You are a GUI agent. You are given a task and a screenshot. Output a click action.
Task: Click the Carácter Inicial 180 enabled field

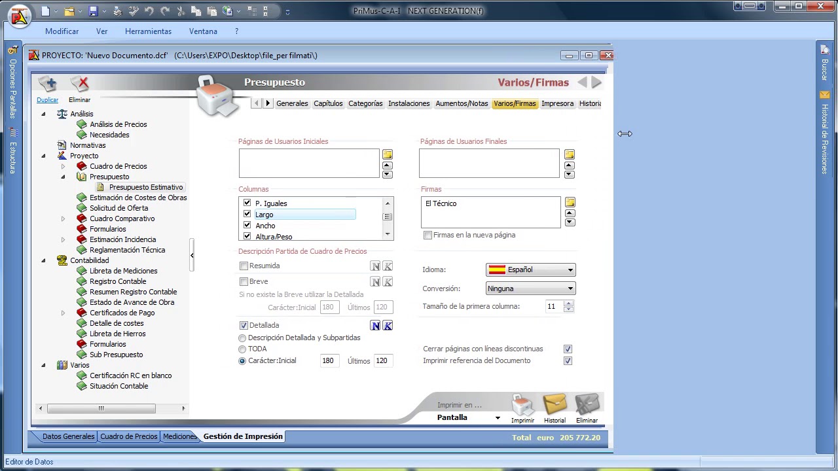point(329,360)
